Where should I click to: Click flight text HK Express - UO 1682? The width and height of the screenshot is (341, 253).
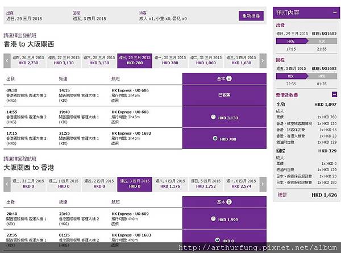131,133
